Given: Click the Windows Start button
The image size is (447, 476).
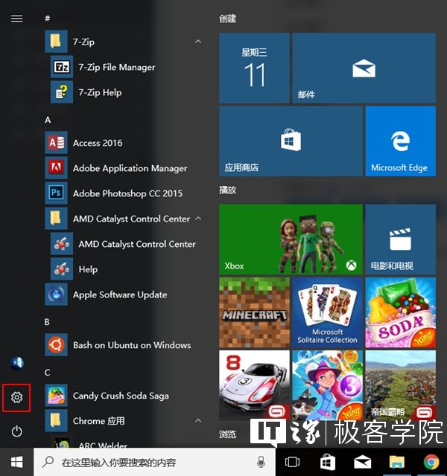Looking at the screenshot, I should 16,462.
